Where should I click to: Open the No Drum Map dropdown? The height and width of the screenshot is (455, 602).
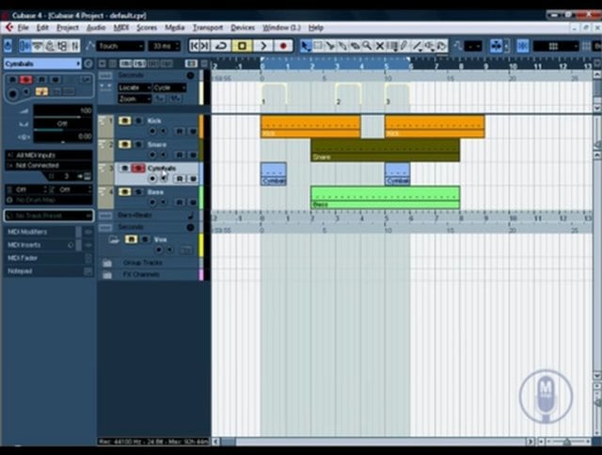[x=49, y=200]
